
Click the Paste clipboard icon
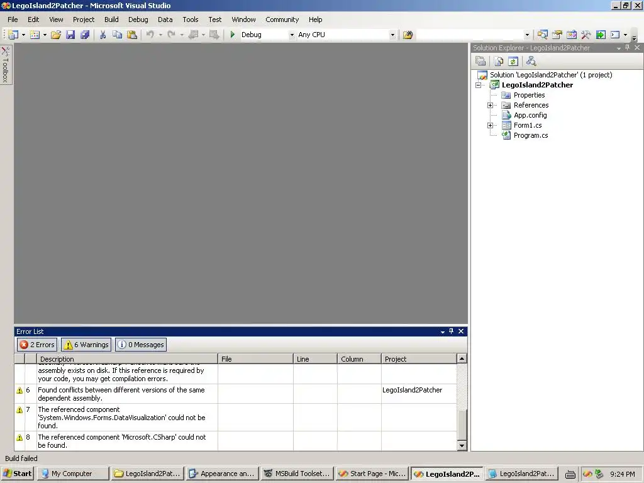tap(132, 35)
